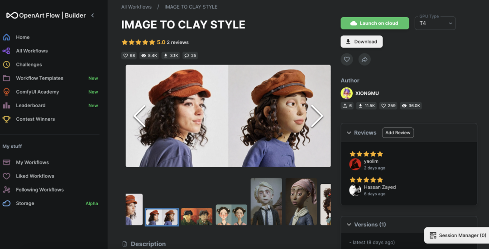The image size is (489, 249).
Task: Open Workflow Templates in the sidebar
Action: coord(39,78)
